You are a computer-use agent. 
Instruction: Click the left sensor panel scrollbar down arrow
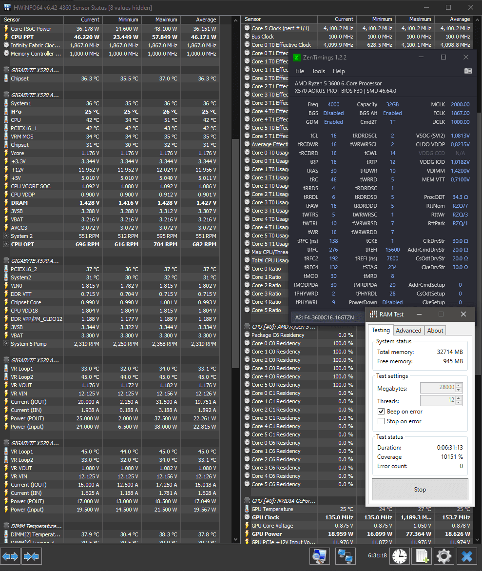[235, 539]
